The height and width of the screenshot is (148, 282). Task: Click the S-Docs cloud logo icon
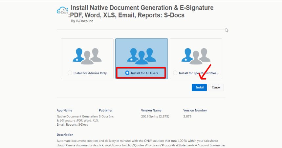[62, 11]
